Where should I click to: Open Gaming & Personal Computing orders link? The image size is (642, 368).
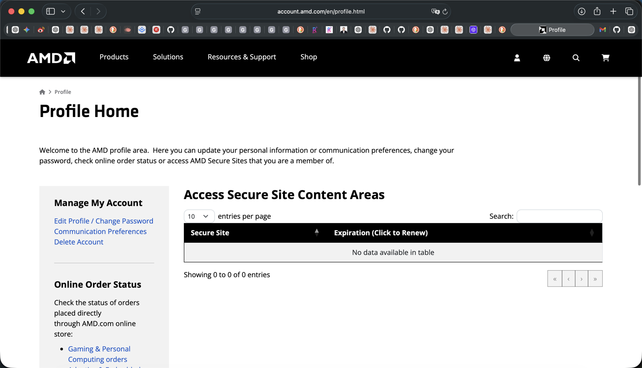[x=99, y=354]
